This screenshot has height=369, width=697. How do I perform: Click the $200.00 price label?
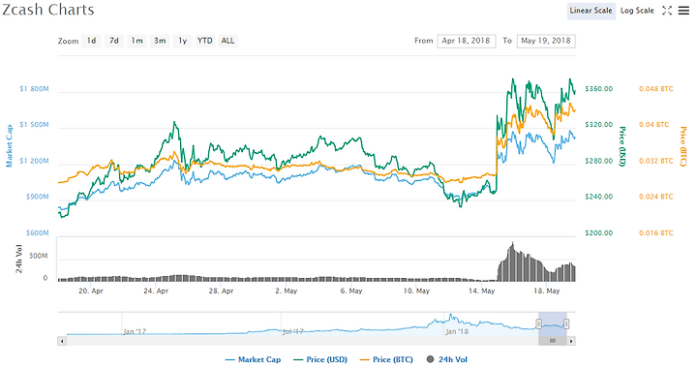[x=599, y=233]
